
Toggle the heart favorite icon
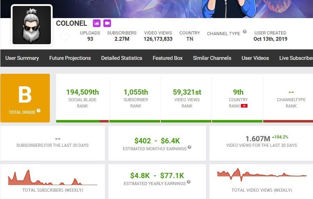click(x=64, y=37)
